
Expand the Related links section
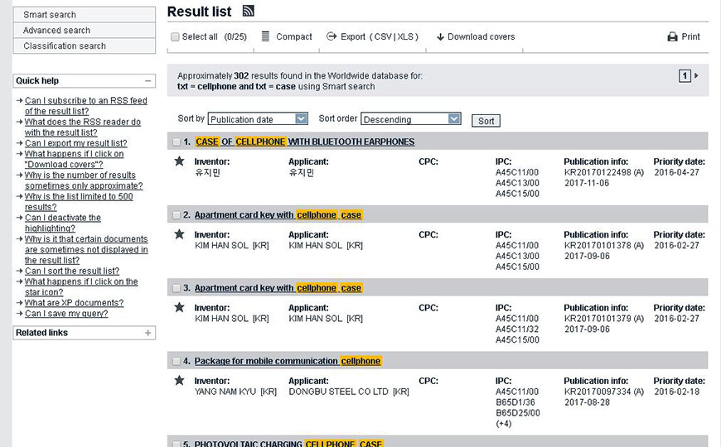pyautogui.click(x=148, y=333)
